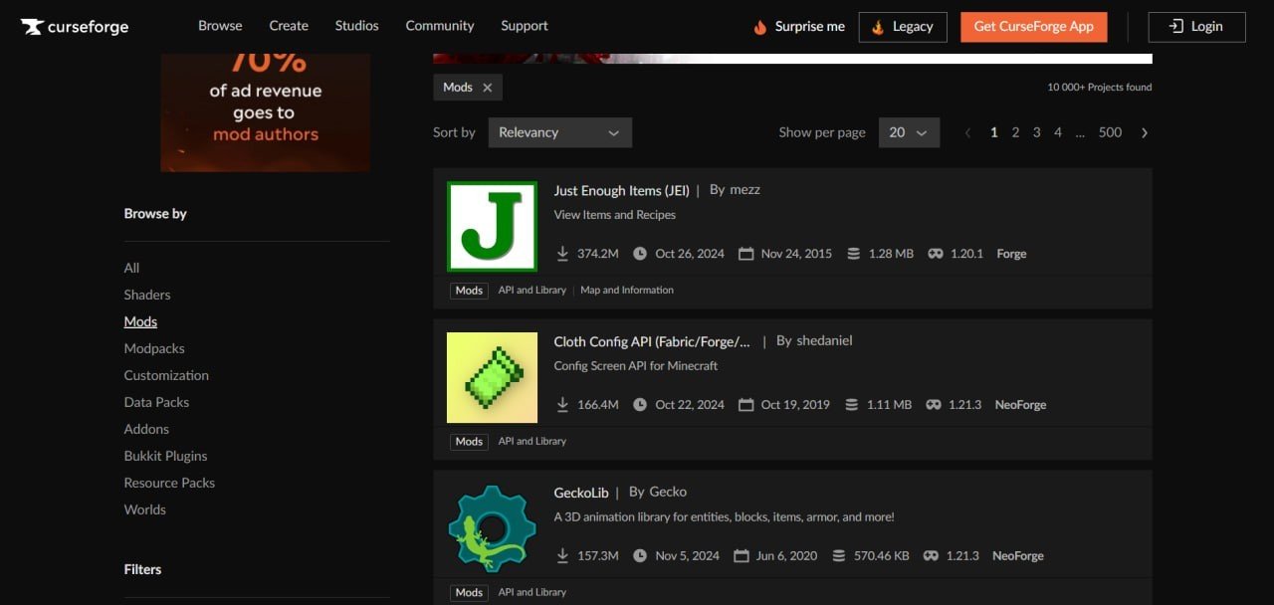
Task: Go to page 2
Action: (1015, 132)
